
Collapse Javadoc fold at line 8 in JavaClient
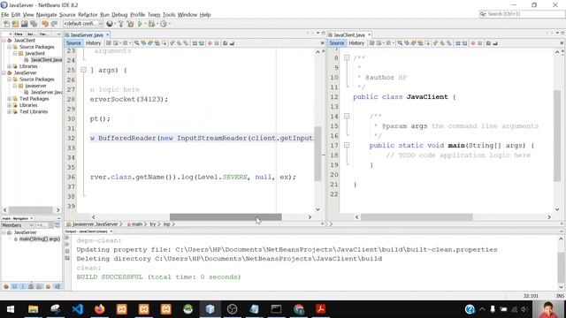[x=347, y=57]
